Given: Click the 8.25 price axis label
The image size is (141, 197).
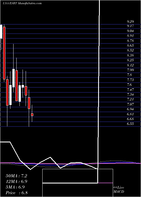Looking at the screenshot, I should tap(130, 60).
